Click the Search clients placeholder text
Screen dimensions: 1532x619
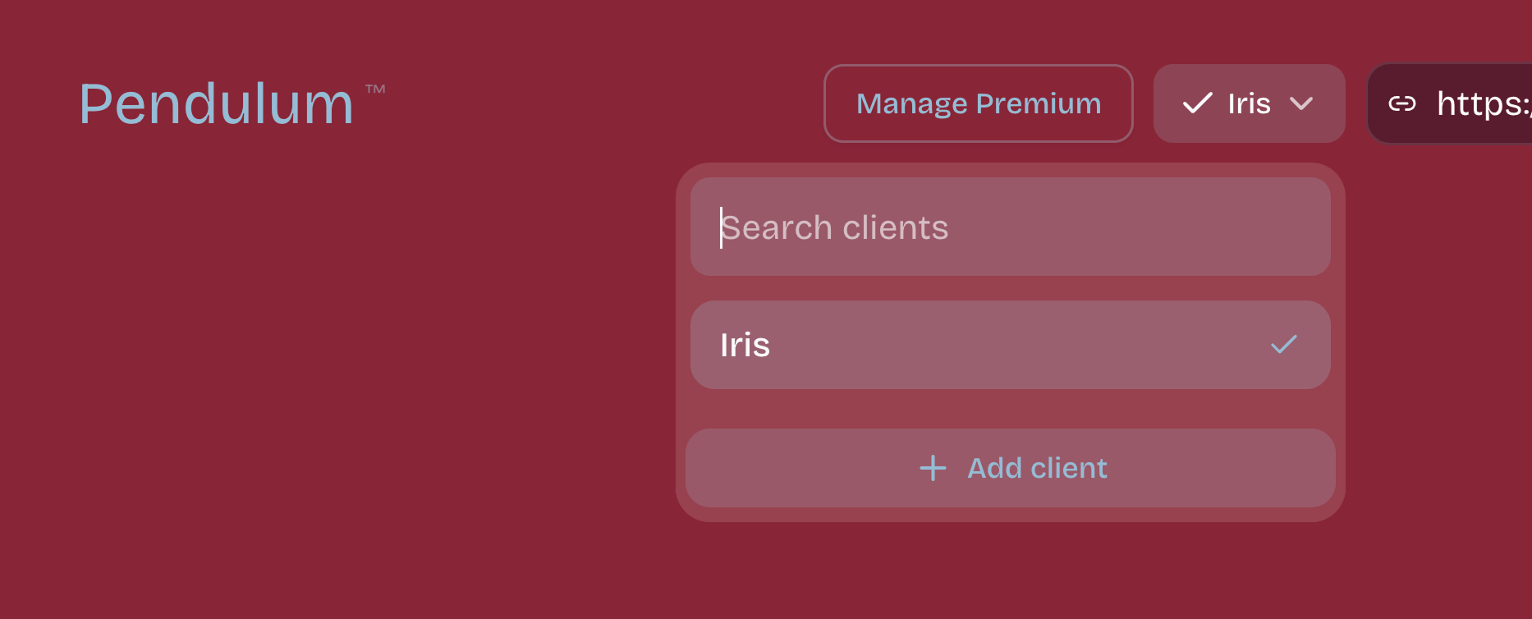pos(834,227)
